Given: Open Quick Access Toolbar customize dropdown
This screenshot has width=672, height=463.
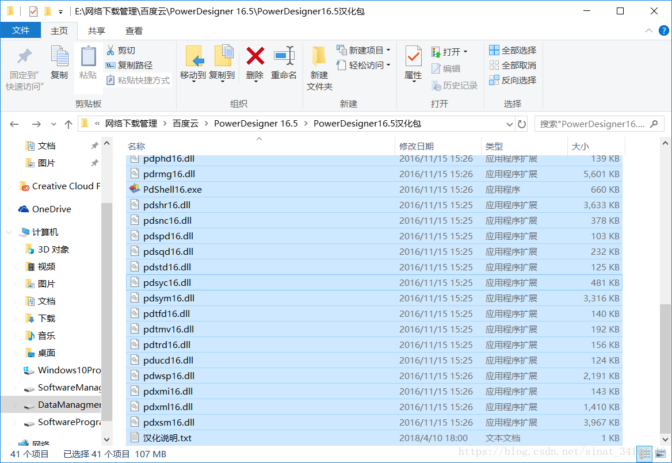Looking at the screenshot, I should pyautogui.click(x=61, y=12).
